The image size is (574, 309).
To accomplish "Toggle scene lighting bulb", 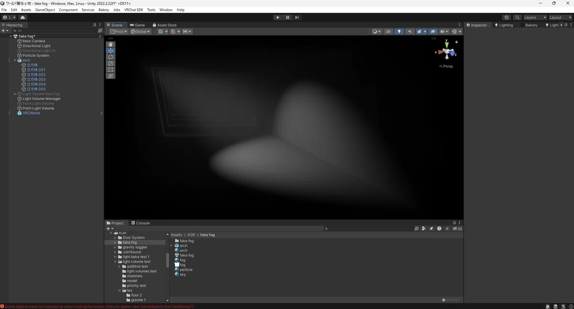I will coord(399,32).
